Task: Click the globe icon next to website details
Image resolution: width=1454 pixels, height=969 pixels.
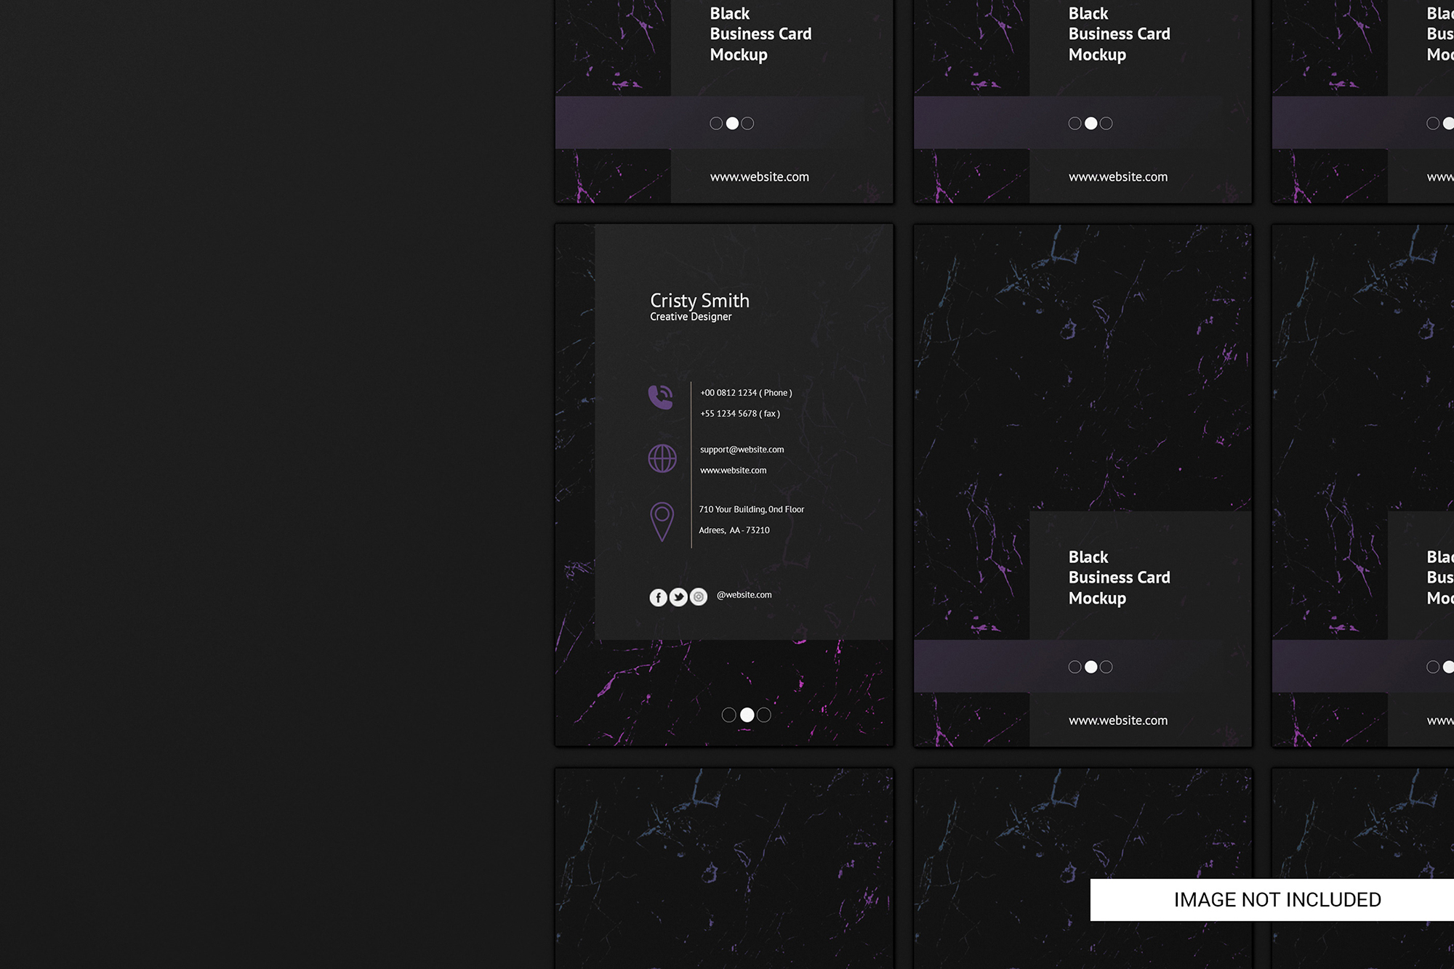Action: coord(662,459)
